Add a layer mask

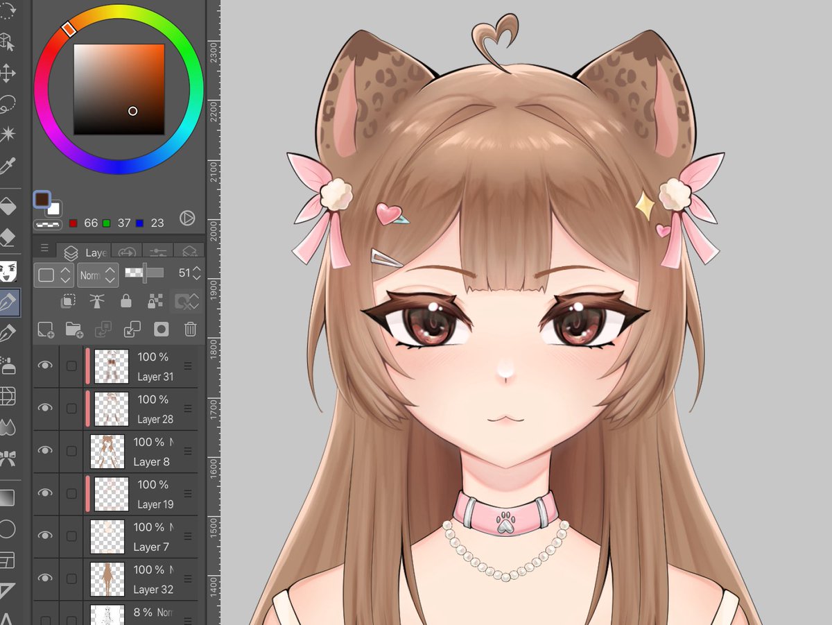pos(161,329)
